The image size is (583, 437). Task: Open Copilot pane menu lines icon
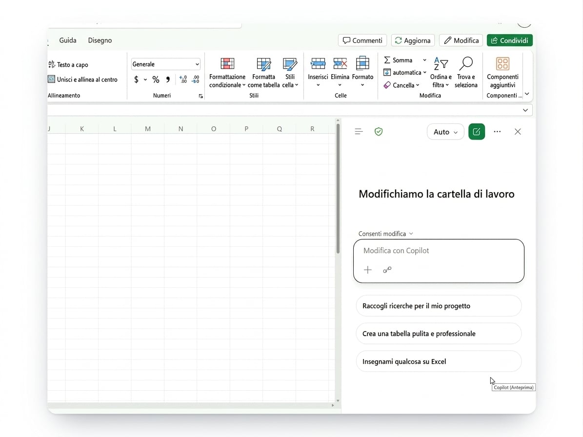[x=359, y=132]
